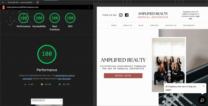
Task: Open the chat widget round button
Action: pos(202,100)
